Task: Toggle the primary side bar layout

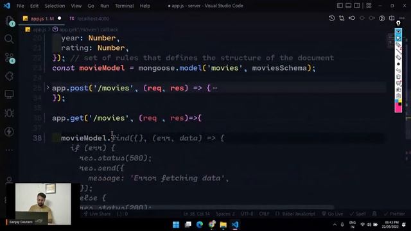Action: [340, 6]
